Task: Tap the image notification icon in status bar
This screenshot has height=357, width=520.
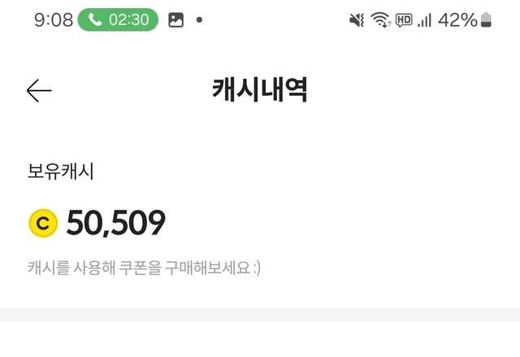Action: [175, 20]
